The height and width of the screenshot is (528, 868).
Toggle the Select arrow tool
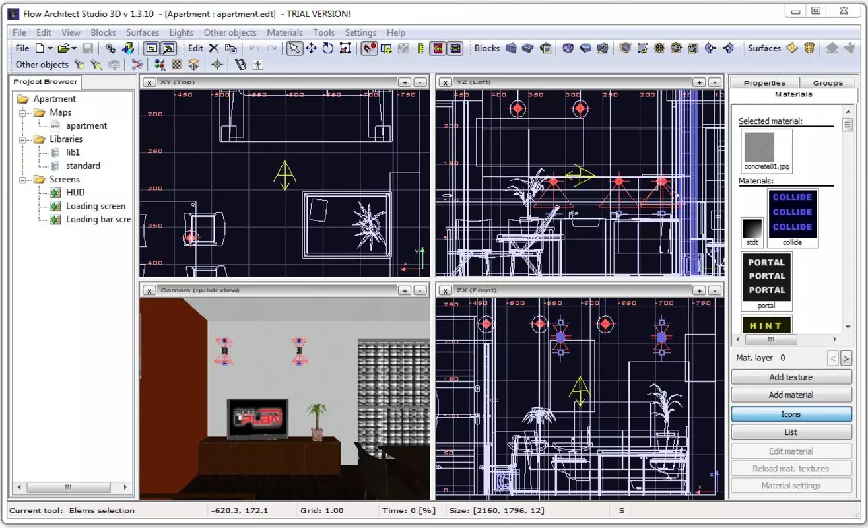294,48
